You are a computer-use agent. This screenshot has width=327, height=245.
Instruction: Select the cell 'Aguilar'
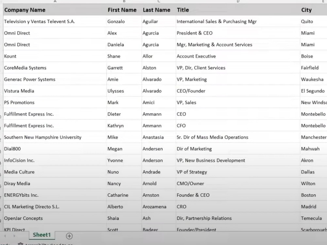[159, 22]
